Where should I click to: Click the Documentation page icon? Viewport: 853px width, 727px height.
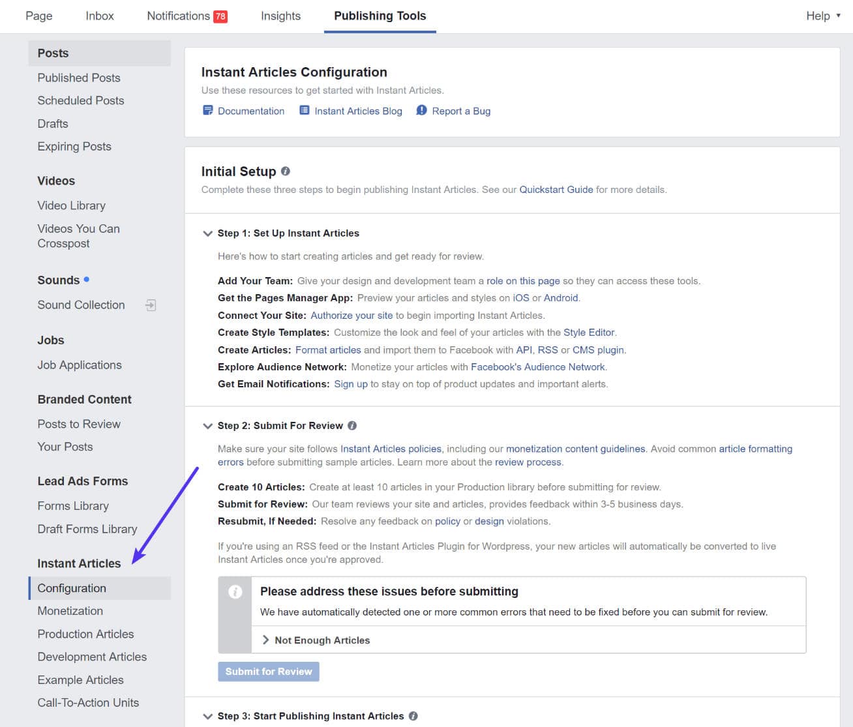tap(207, 111)
